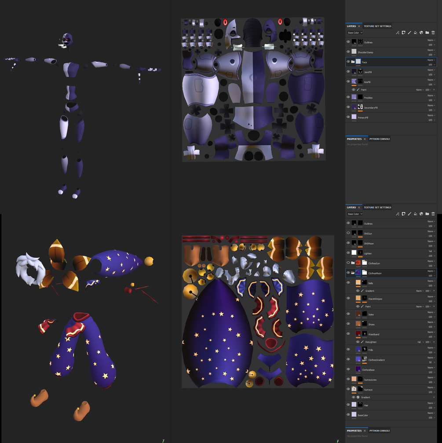Click the mask thumbnail of ClothesMoon group
Viewport: 442px width, 443px height.
tap(365, 273)
